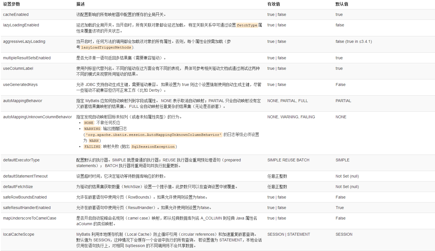Select SIMPLE REUSE BATCH valid values
Screen dimensions: 435x251
coord(288,160)
